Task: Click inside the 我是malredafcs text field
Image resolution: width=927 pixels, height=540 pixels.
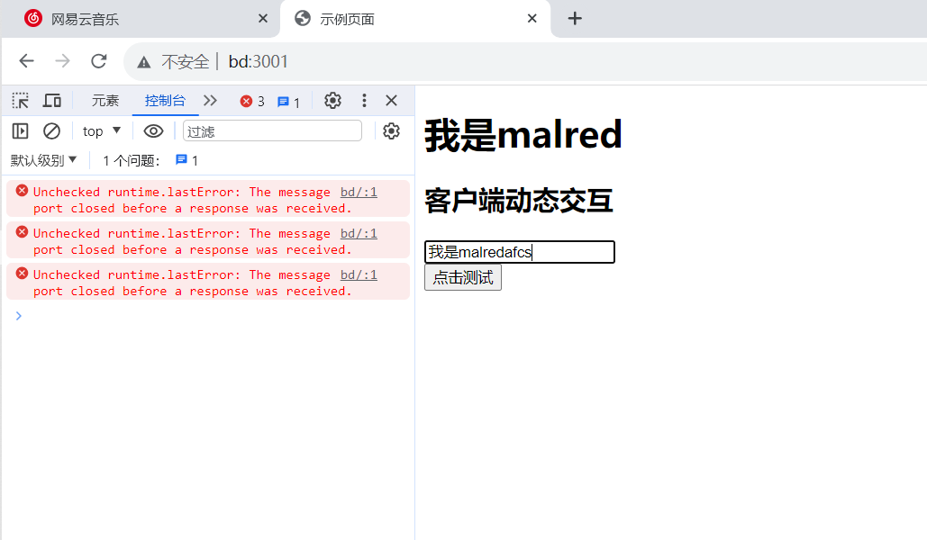Action: pos(519,252)
